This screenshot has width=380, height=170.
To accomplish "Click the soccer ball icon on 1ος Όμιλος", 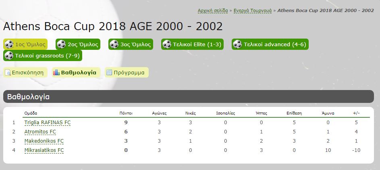I will [9, 44].
